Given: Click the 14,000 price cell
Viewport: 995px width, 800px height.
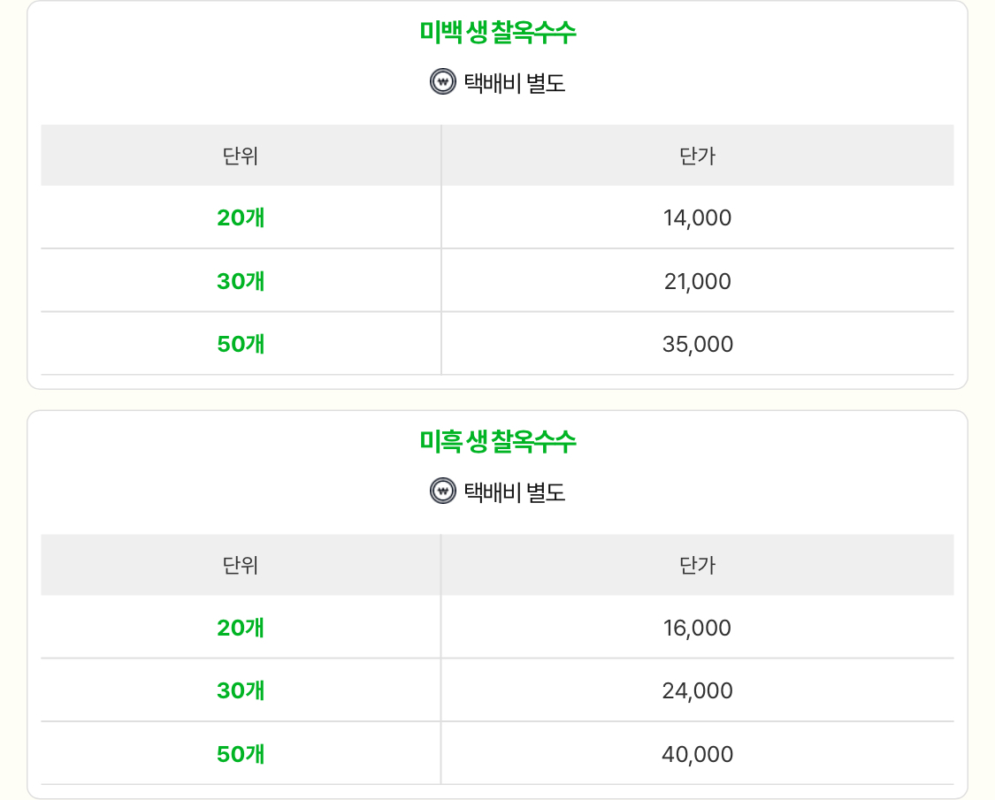Looking at the screenshot, I should tap(698, 217).
